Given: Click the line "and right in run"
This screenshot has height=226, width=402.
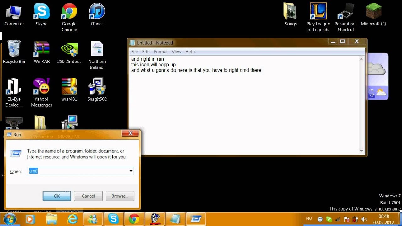Looking at the screenshot, I should [147, 59].
